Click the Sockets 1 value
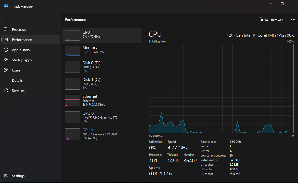 tap(230, 146)
